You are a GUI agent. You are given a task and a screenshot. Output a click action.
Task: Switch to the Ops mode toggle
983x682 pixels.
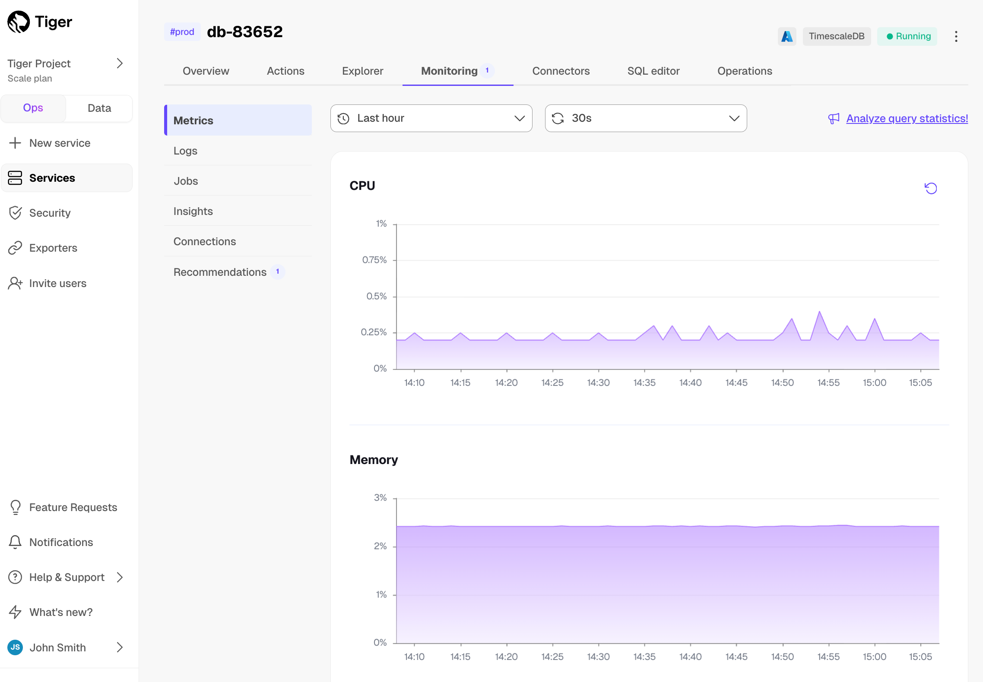point(33,108)
